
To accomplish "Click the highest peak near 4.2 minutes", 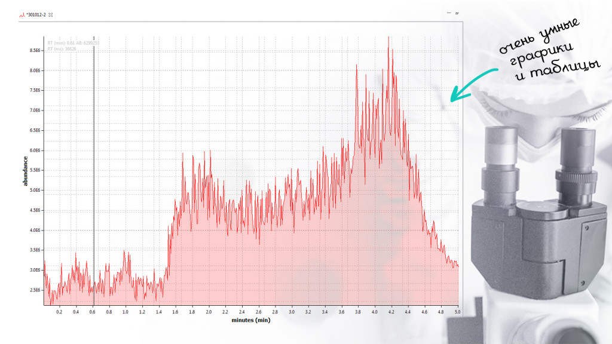I will tap(388, 38).
